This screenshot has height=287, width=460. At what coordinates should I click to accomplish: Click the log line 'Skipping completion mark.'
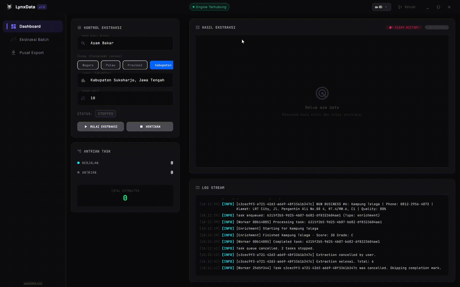pos(339,268)
